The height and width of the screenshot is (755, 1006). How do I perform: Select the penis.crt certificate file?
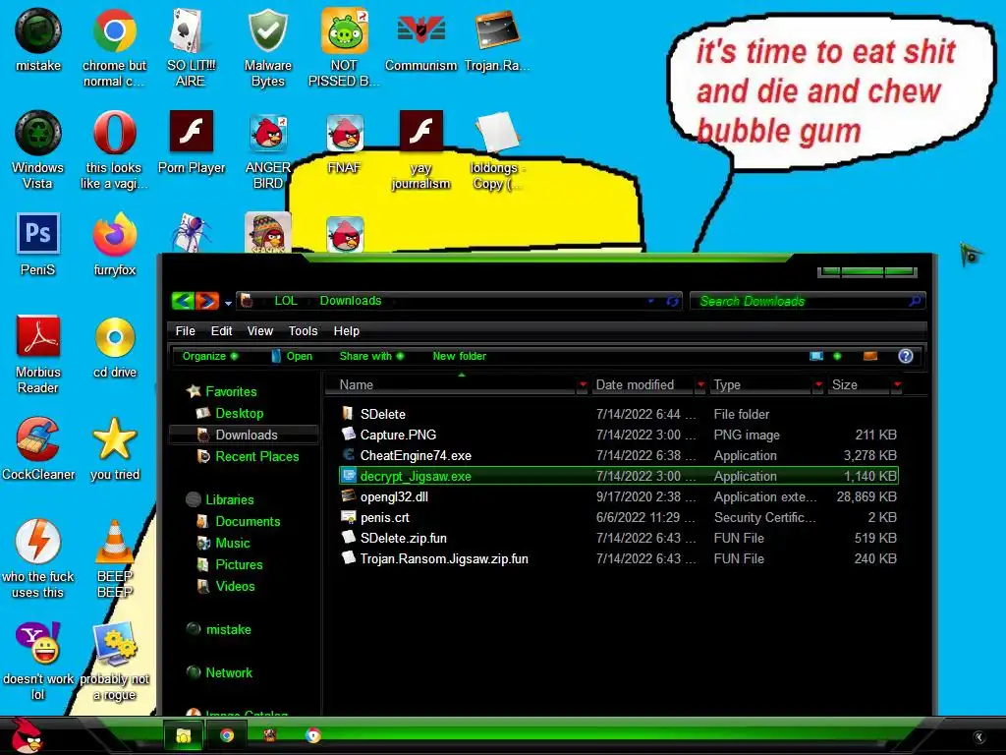[619, 517]
